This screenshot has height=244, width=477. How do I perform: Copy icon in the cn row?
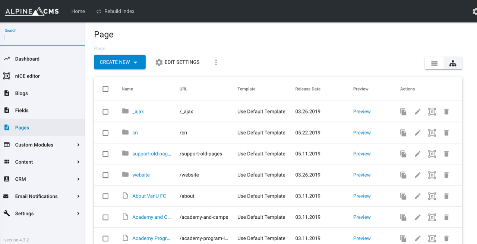pyautogui.click(x=403, y=133)
